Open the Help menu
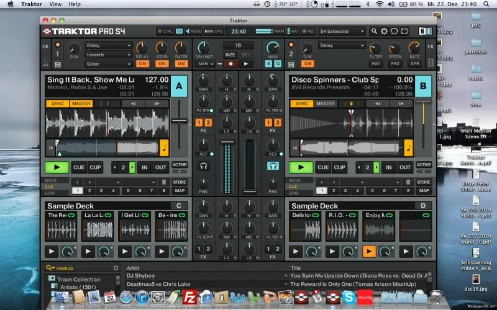This screenshot has height=310, width=497. point(75,4)
